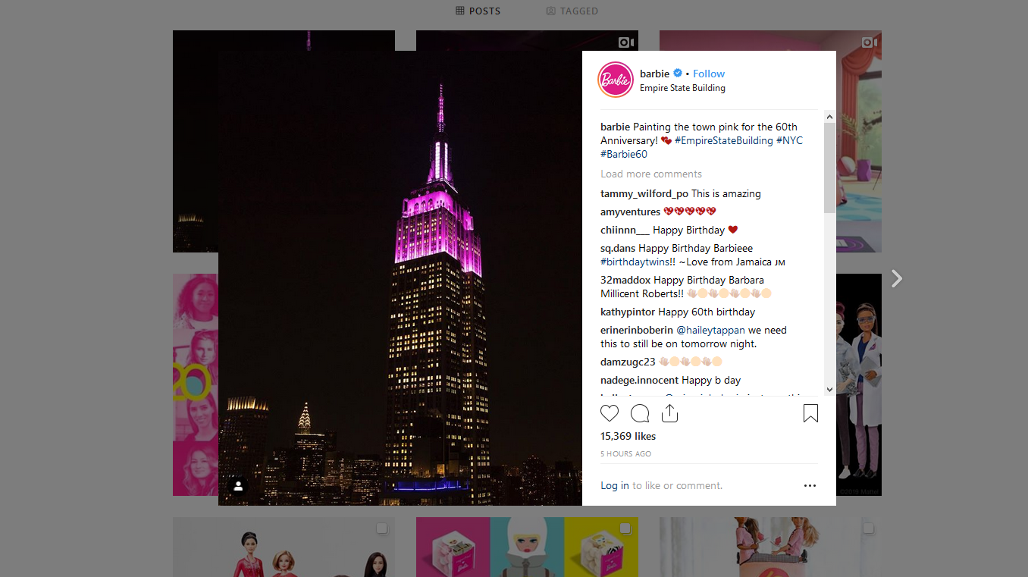The width and height of the screenshot is (1028, 577).
Task: Open the scientist dolls post thumbnail
Action: [x=859, y=384]
